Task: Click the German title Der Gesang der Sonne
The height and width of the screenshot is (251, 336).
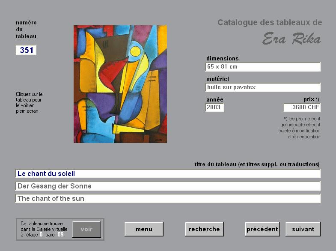Action: point(168,186)
